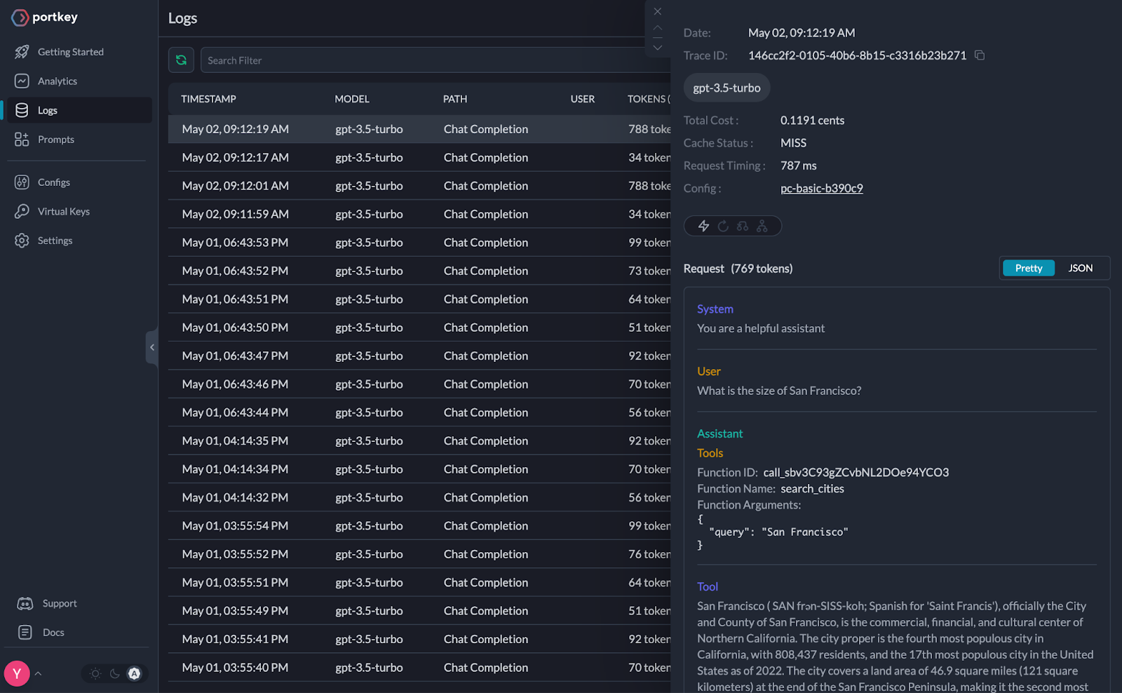Click the retry request icon
1122x693 pixels.
(723, 226)
